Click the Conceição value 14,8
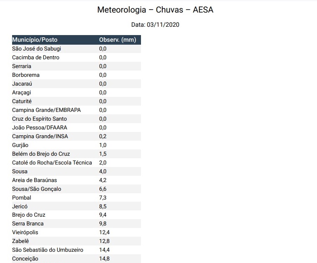Viewport: 317px width, 263px height. [x=104, y=259]
